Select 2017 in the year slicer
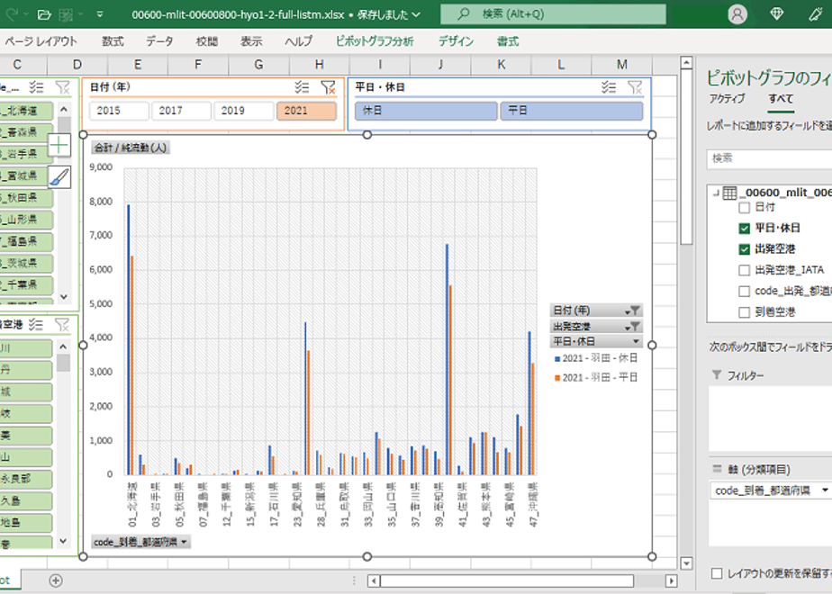Screen dimensions: 832x594 [181, 111]
